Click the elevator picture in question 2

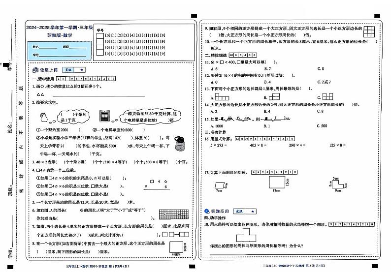point(104,116)
